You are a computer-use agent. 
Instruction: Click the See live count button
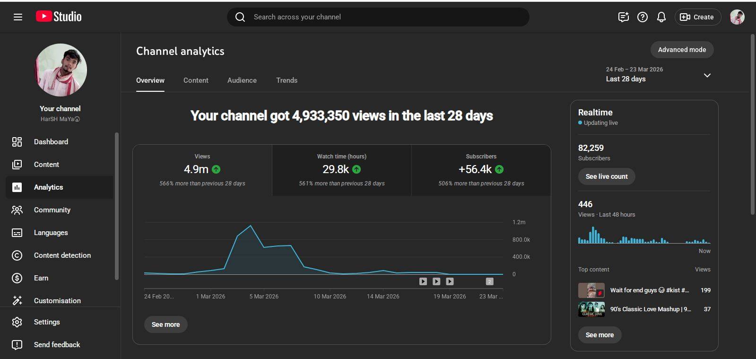point(606,176)
